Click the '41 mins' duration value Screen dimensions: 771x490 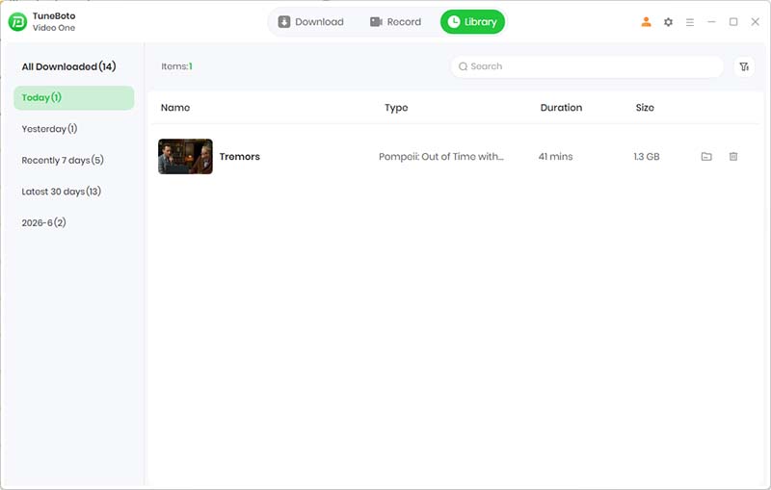(x=555, y=157)
